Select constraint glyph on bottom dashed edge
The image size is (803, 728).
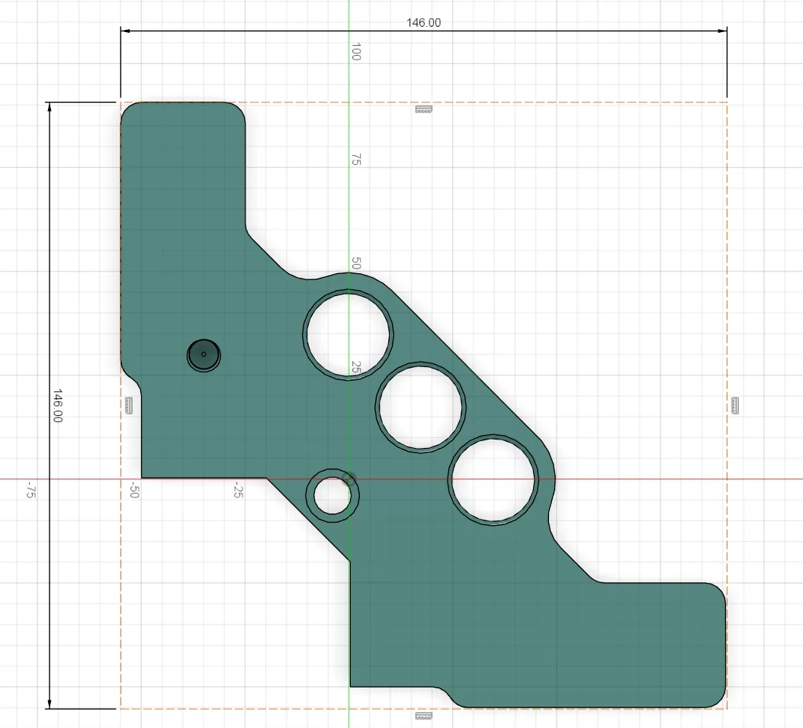click(x=423, y=716)
